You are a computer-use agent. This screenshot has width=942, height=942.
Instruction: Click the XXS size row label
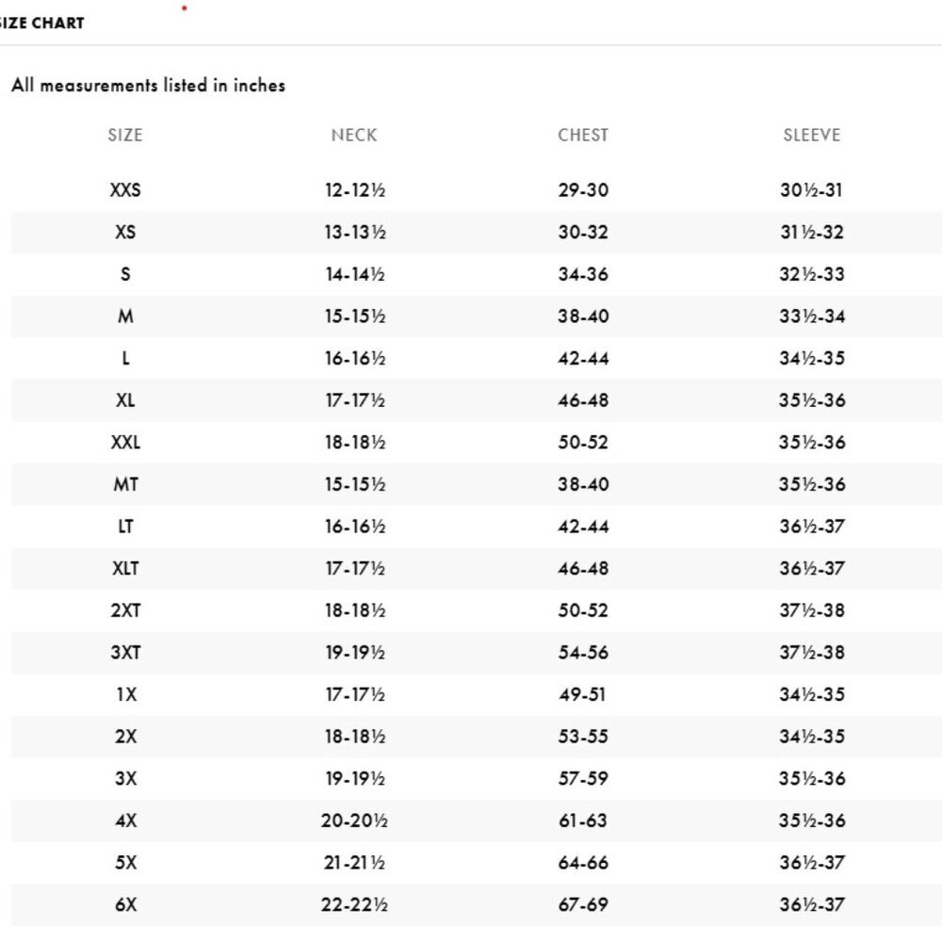[x=125, y=190]
